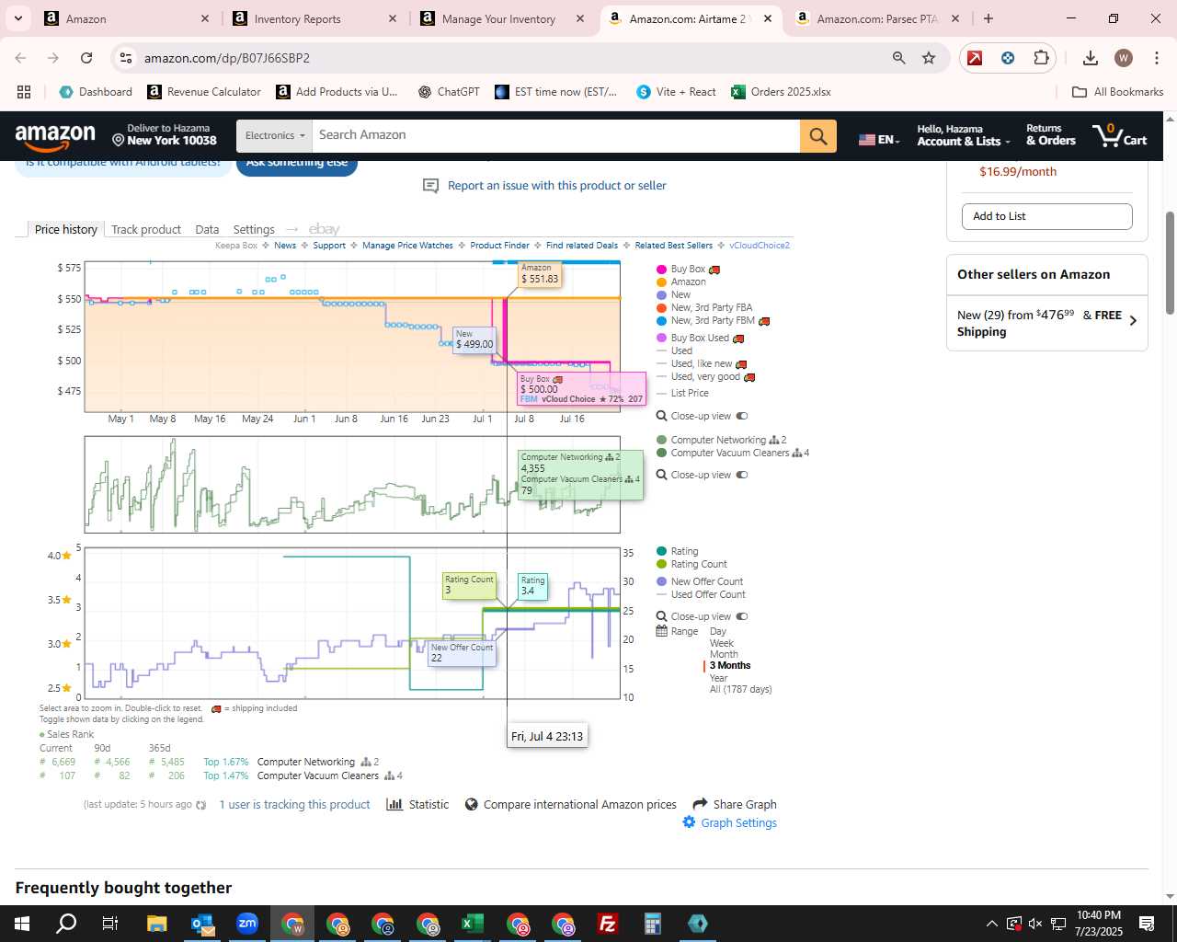
Task: Open the EN language selector
Action: click(878, 139)
